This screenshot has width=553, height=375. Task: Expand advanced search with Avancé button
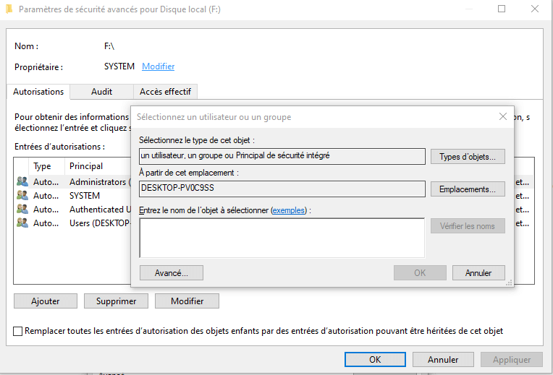pos(171,273)
